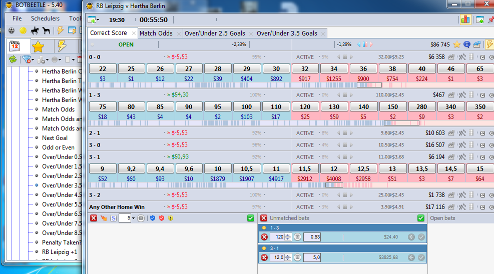Click the market pause bars beside -1,29%
Viewport: 494px width, 274px height.
tap(365, 44)
